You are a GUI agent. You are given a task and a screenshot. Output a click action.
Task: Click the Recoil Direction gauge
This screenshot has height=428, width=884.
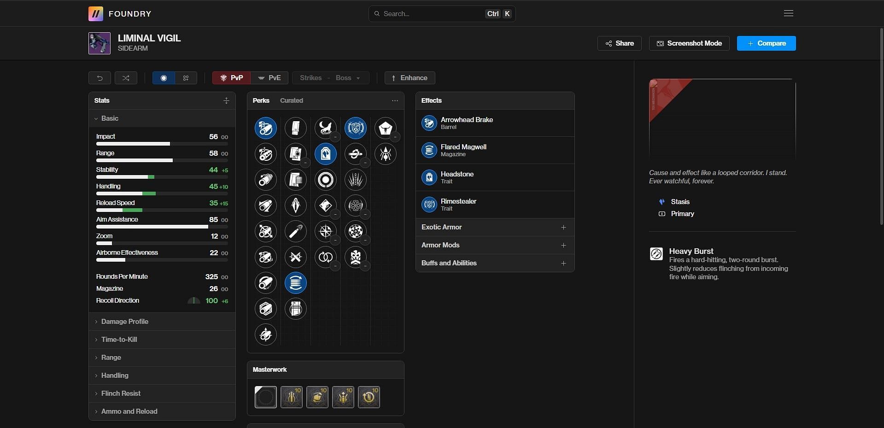194,300
